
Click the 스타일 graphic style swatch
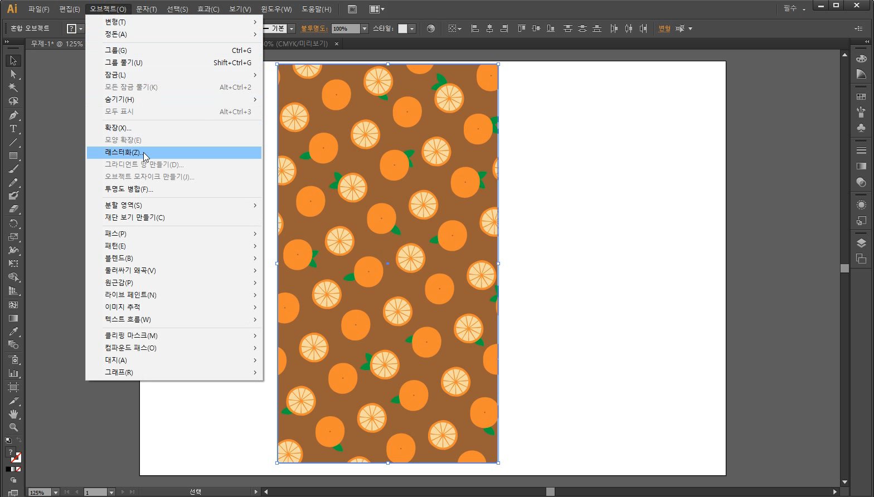(x=402, y=28)
